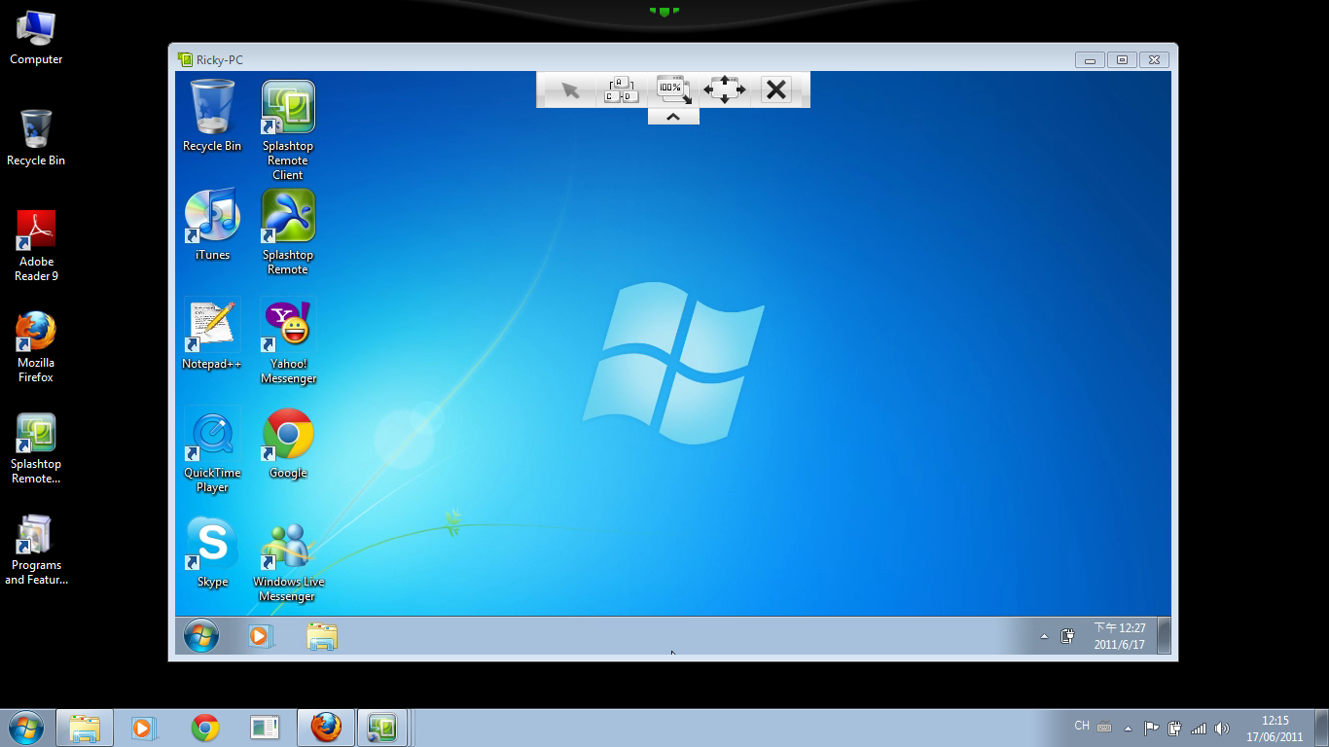Open the local clock showing 12:15
1329x747 pixels.
pyautogui.click(x=1275, y=729)
